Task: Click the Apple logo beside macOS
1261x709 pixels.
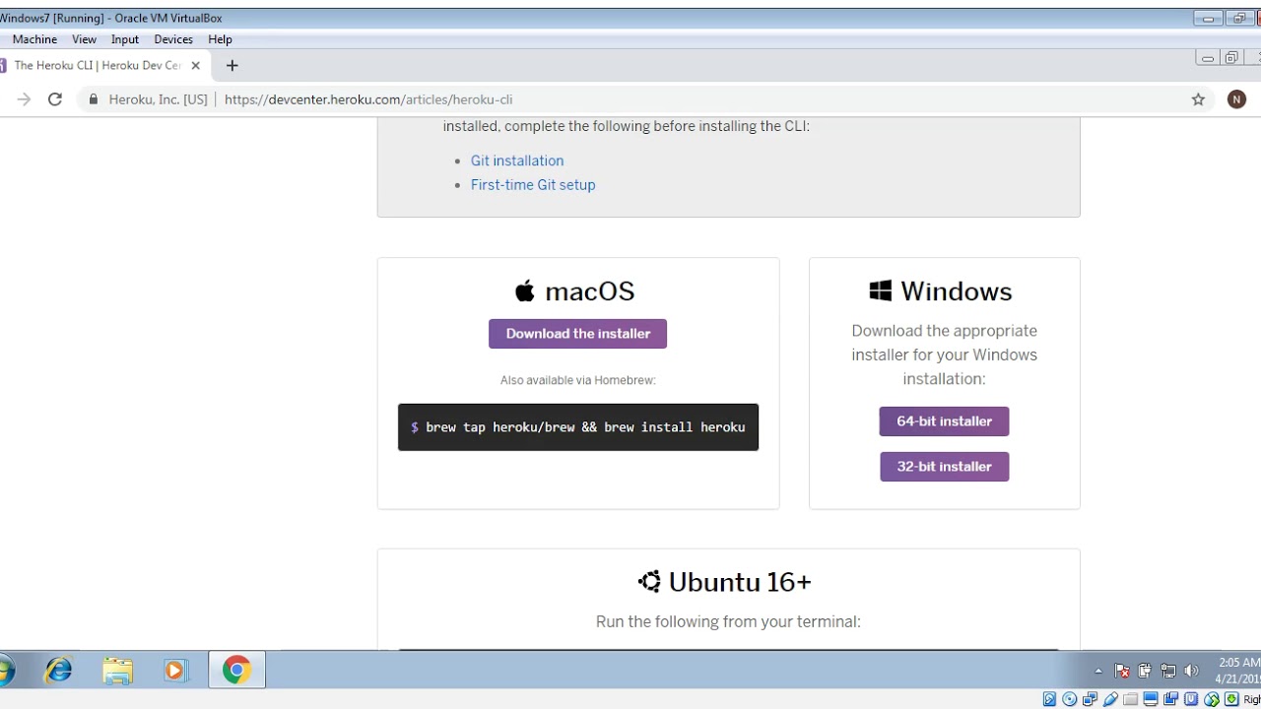Action: [525, 290]
